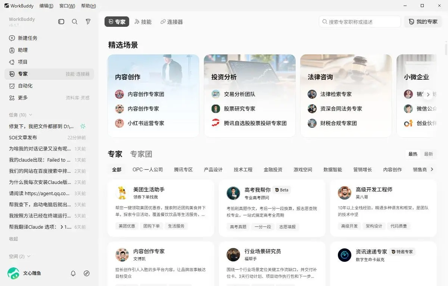Focus the 搜索专家职称或描述 search field
Viewport: 448px width, 286px height.
pos(360,22)
